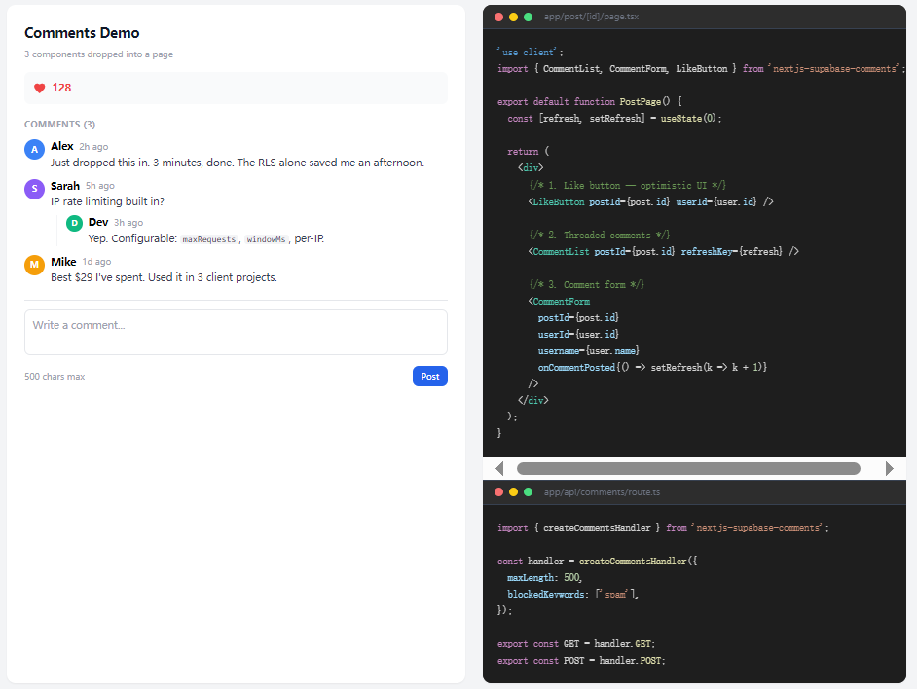Click the horizontal scrollbar thumb of code panel
Image resolution: width=917 pixels, height=689 pixels.
point(688,468)
